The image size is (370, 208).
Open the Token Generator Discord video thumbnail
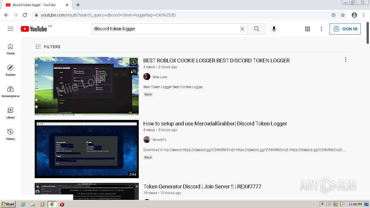pyautogui.click(x=87, y=191)
